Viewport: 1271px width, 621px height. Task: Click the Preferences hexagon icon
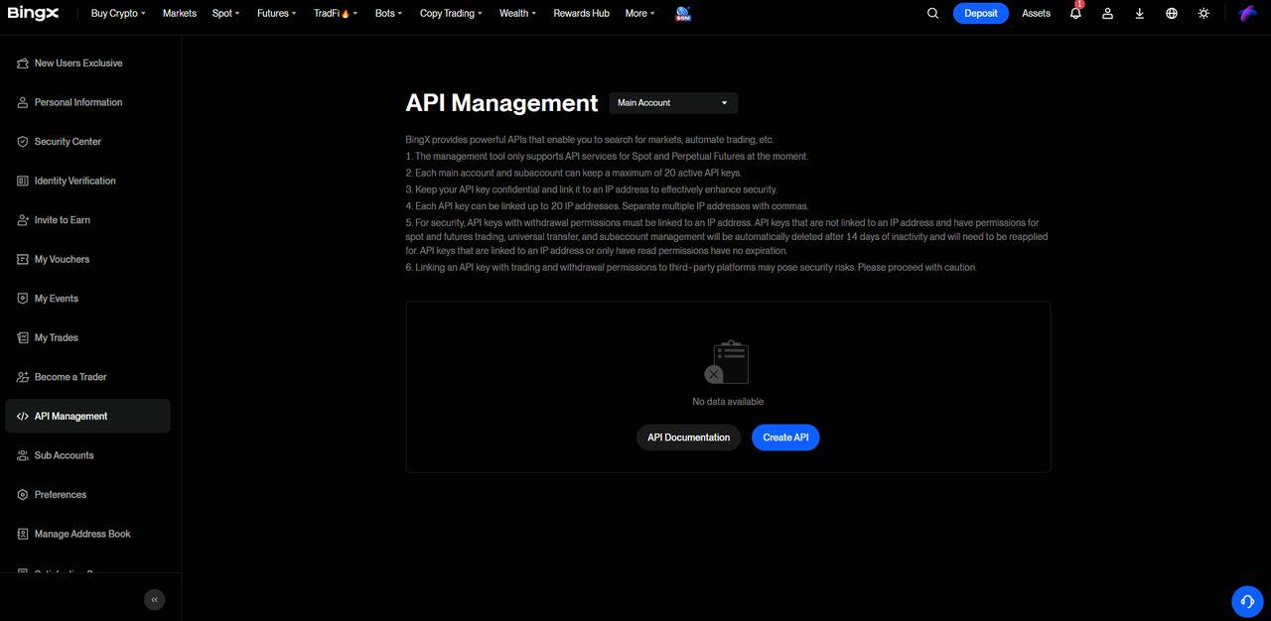point(23,495)
